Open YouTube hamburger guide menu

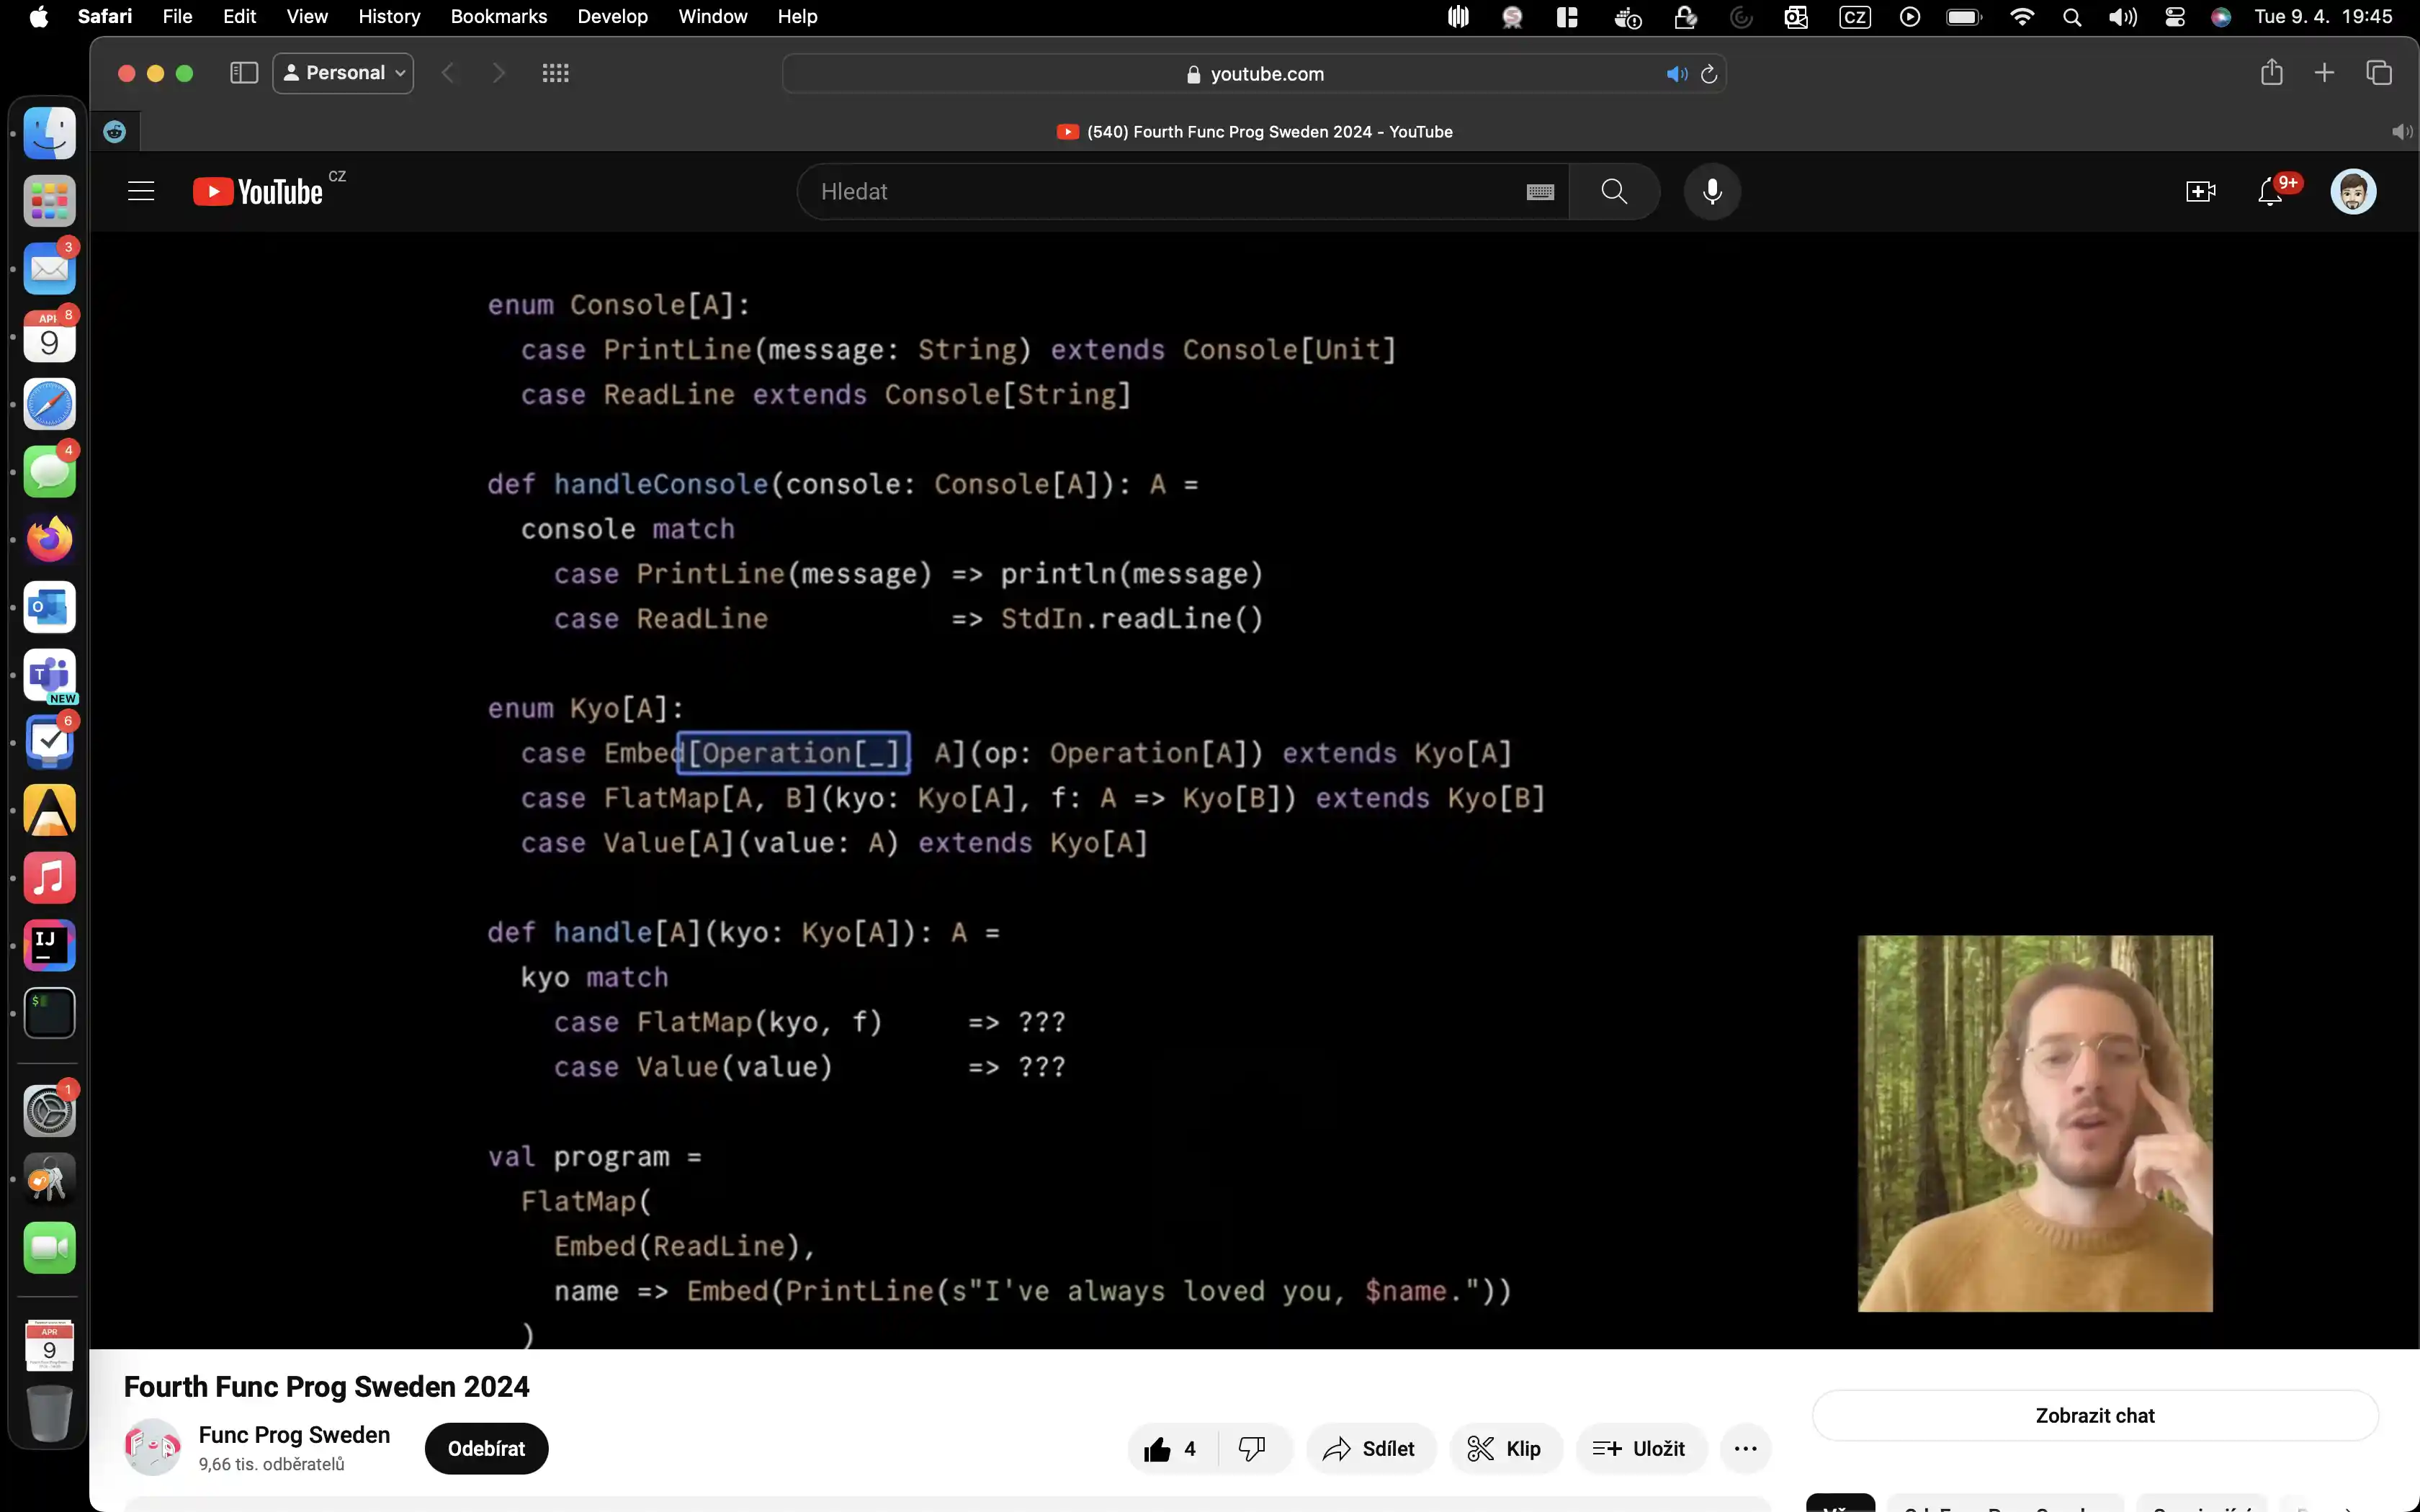pos(141,191)
